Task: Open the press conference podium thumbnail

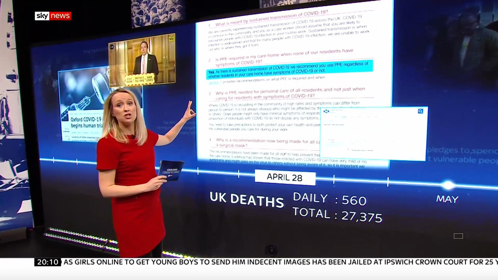Action: [x=142, y=60]
